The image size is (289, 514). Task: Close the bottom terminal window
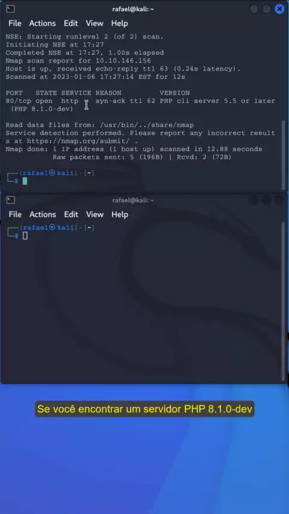click(279, 200)
